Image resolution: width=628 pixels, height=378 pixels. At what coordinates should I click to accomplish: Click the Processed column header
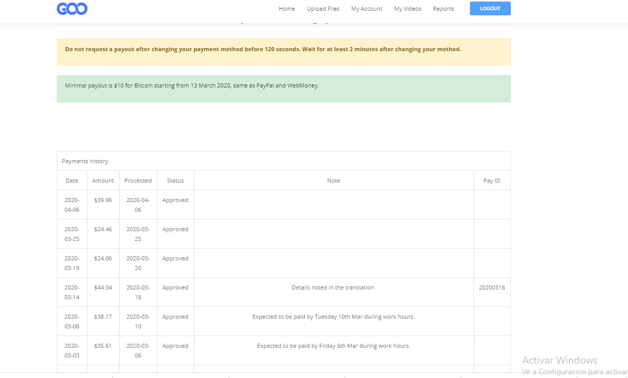click(x=138, y=181)
